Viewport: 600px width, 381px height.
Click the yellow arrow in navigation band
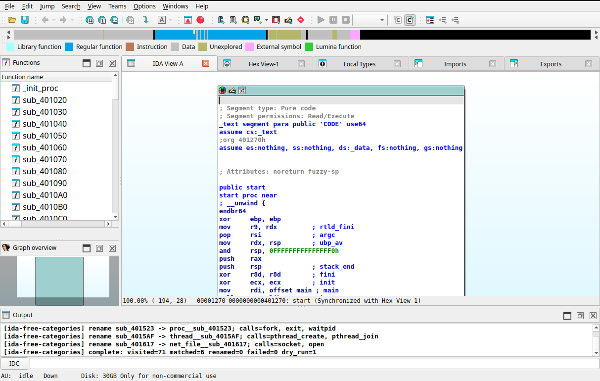click(x=194, y=32)
